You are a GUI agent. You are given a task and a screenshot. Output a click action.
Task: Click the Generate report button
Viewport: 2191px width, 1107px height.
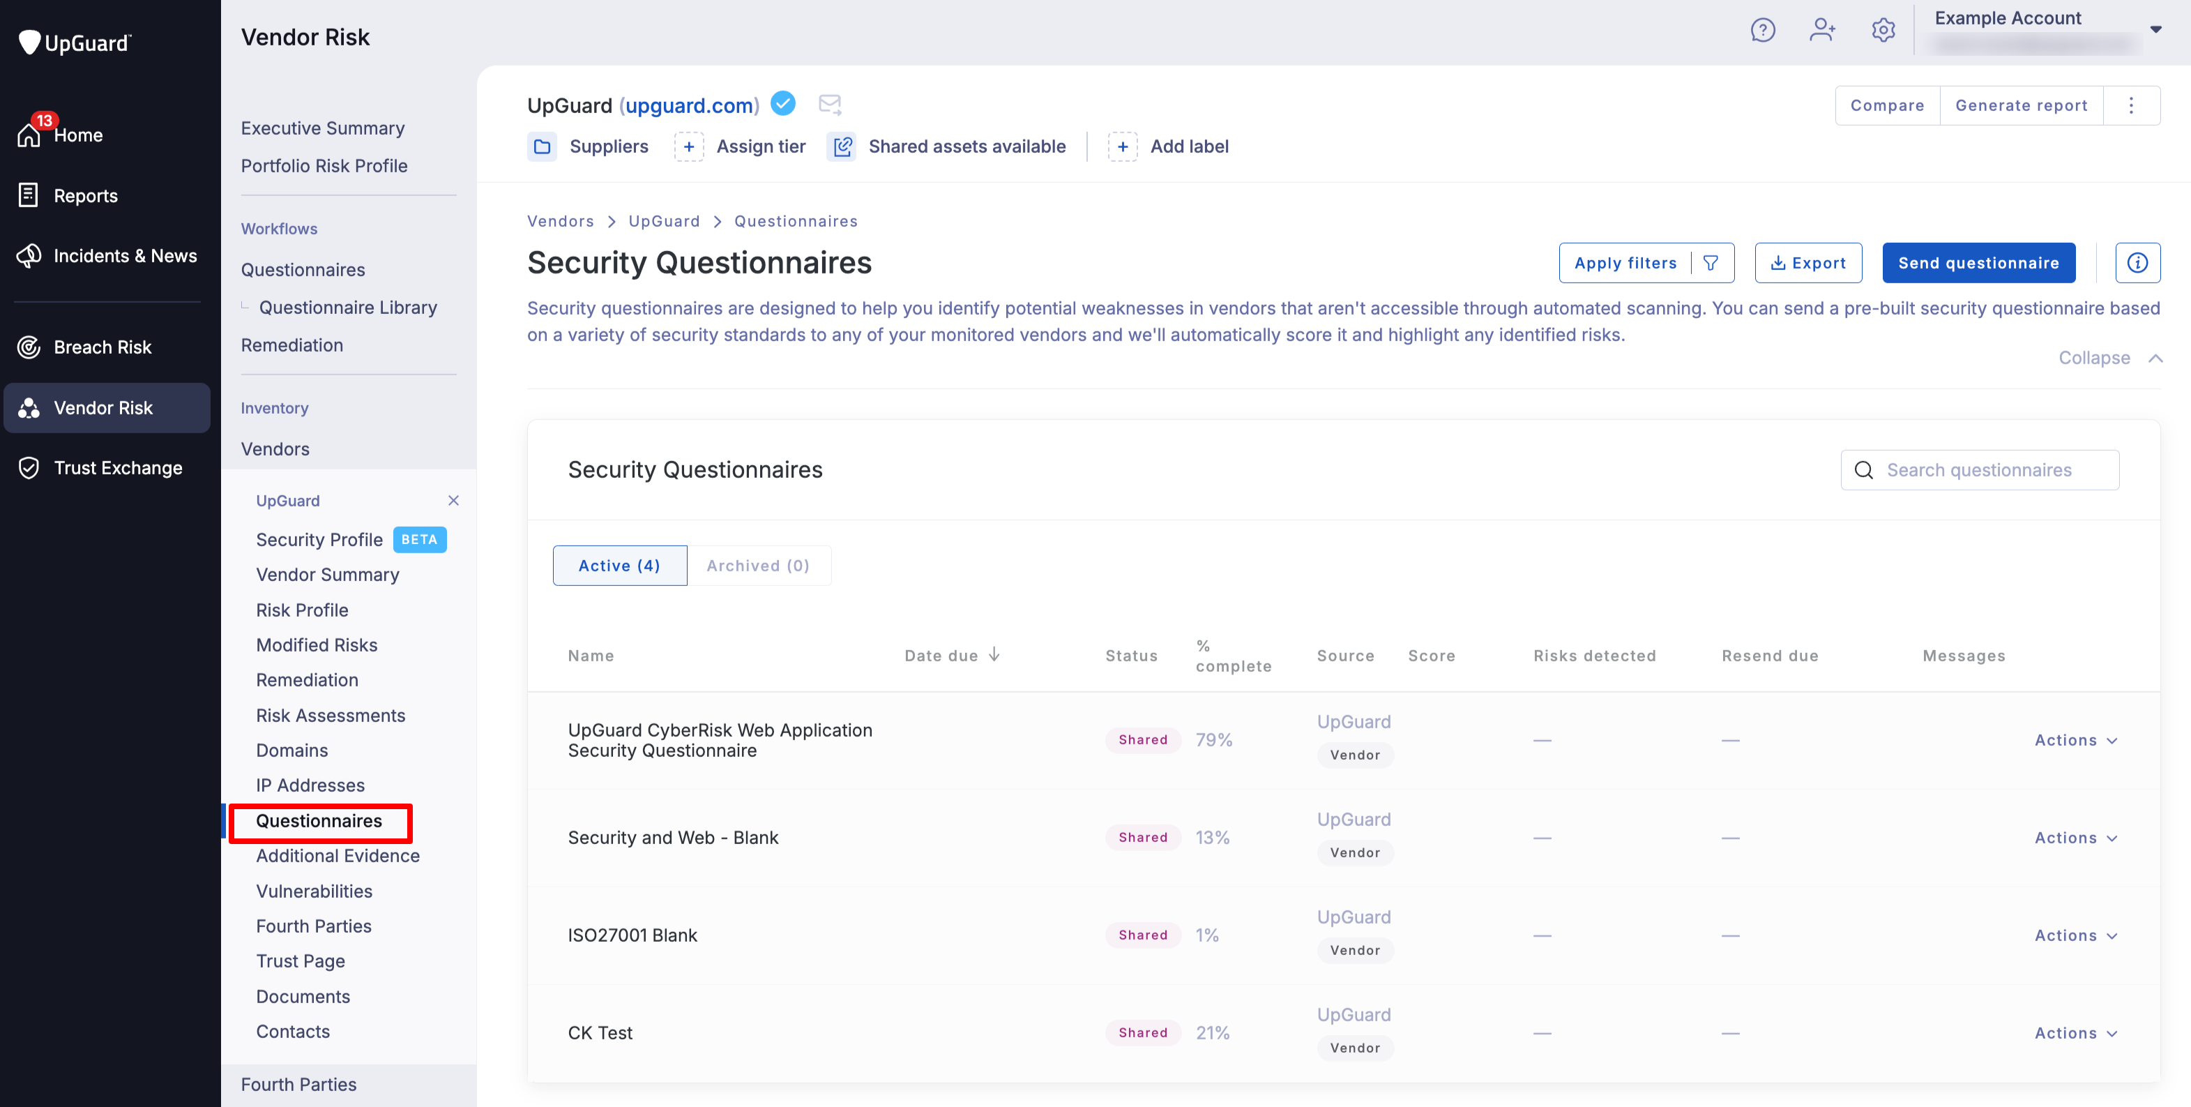(2021, 105)
